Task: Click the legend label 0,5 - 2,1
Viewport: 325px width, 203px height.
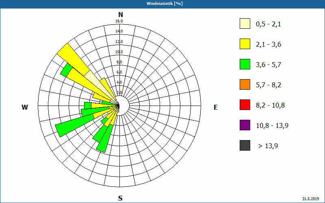Action: (x=269, y=24)
